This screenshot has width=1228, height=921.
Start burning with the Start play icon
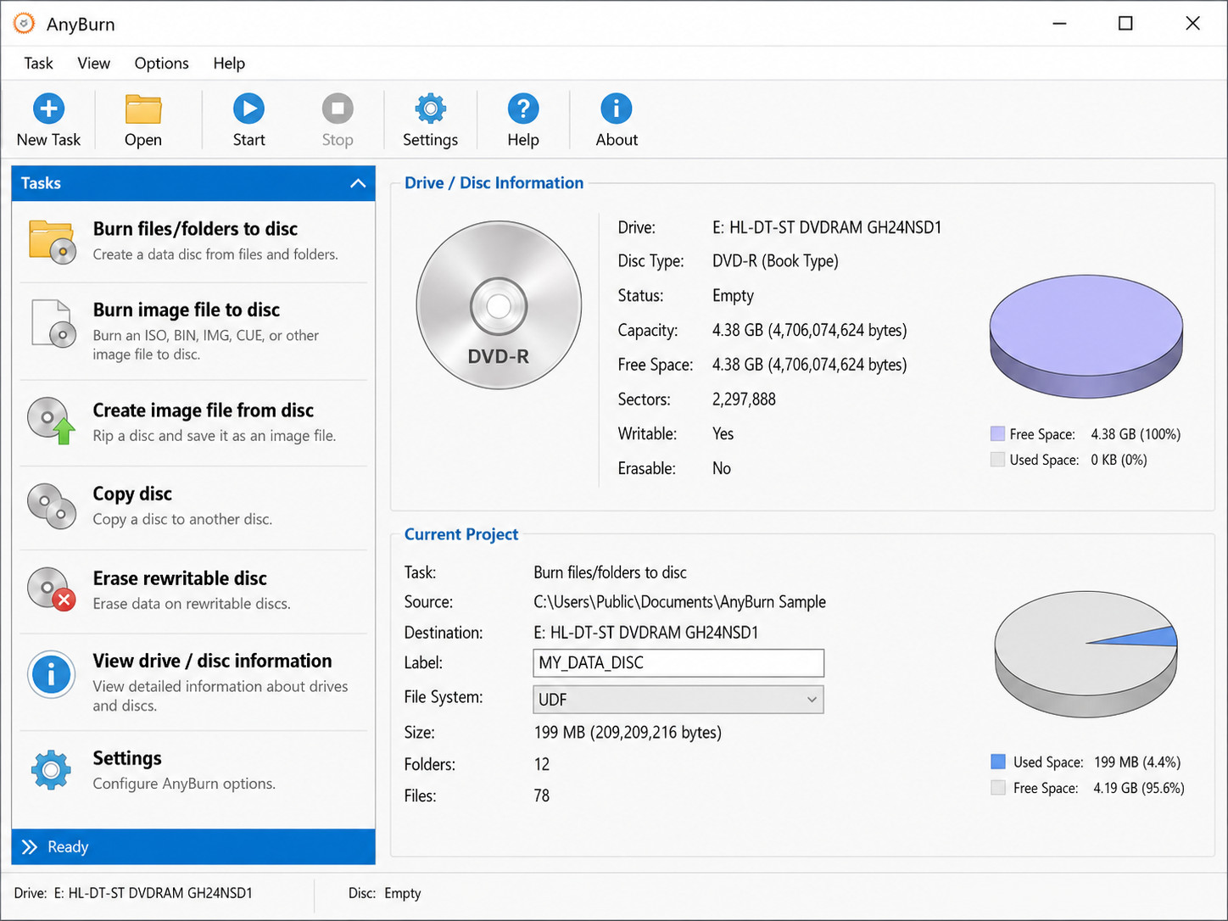click(248, 109)
